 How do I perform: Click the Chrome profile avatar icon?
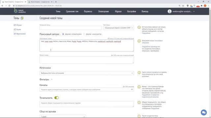(205, 6)
